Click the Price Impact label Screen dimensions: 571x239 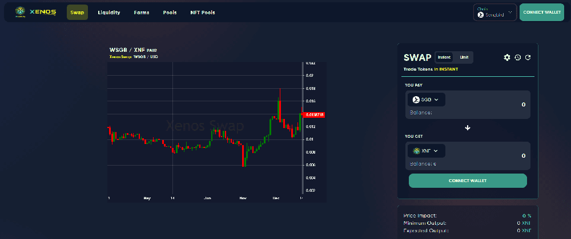[x=420, y=216]
